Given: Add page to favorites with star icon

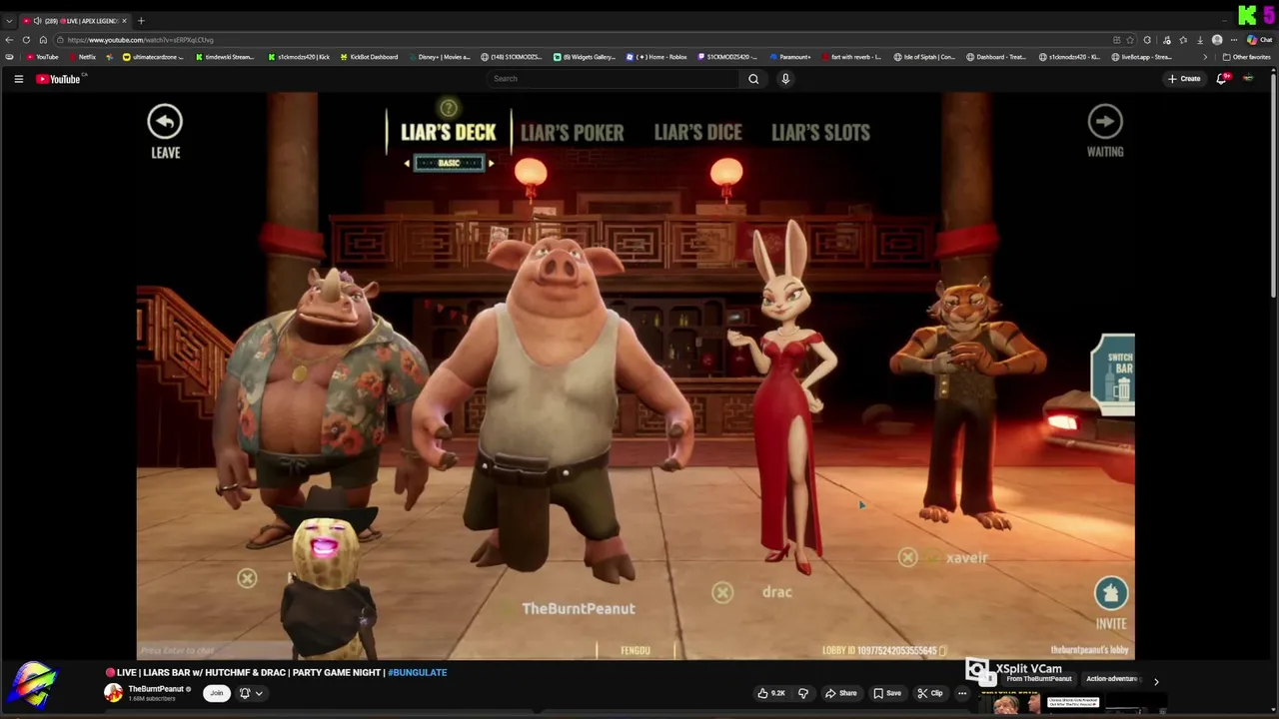Looking at the screenshot, I should click(1130, 40).
